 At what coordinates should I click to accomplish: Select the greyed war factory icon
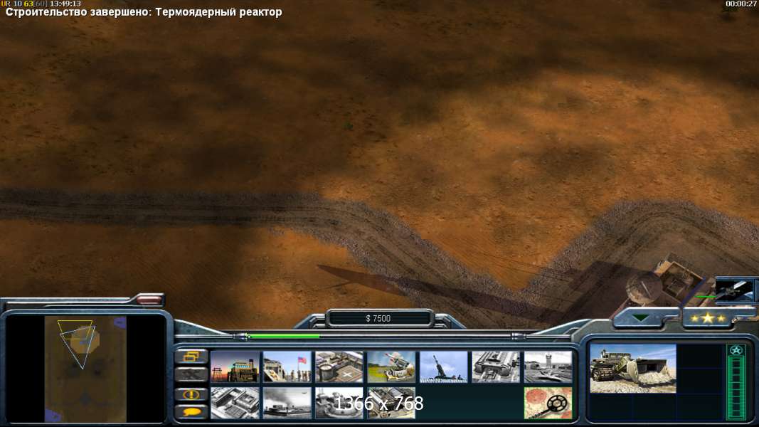(x=496, y=367)
